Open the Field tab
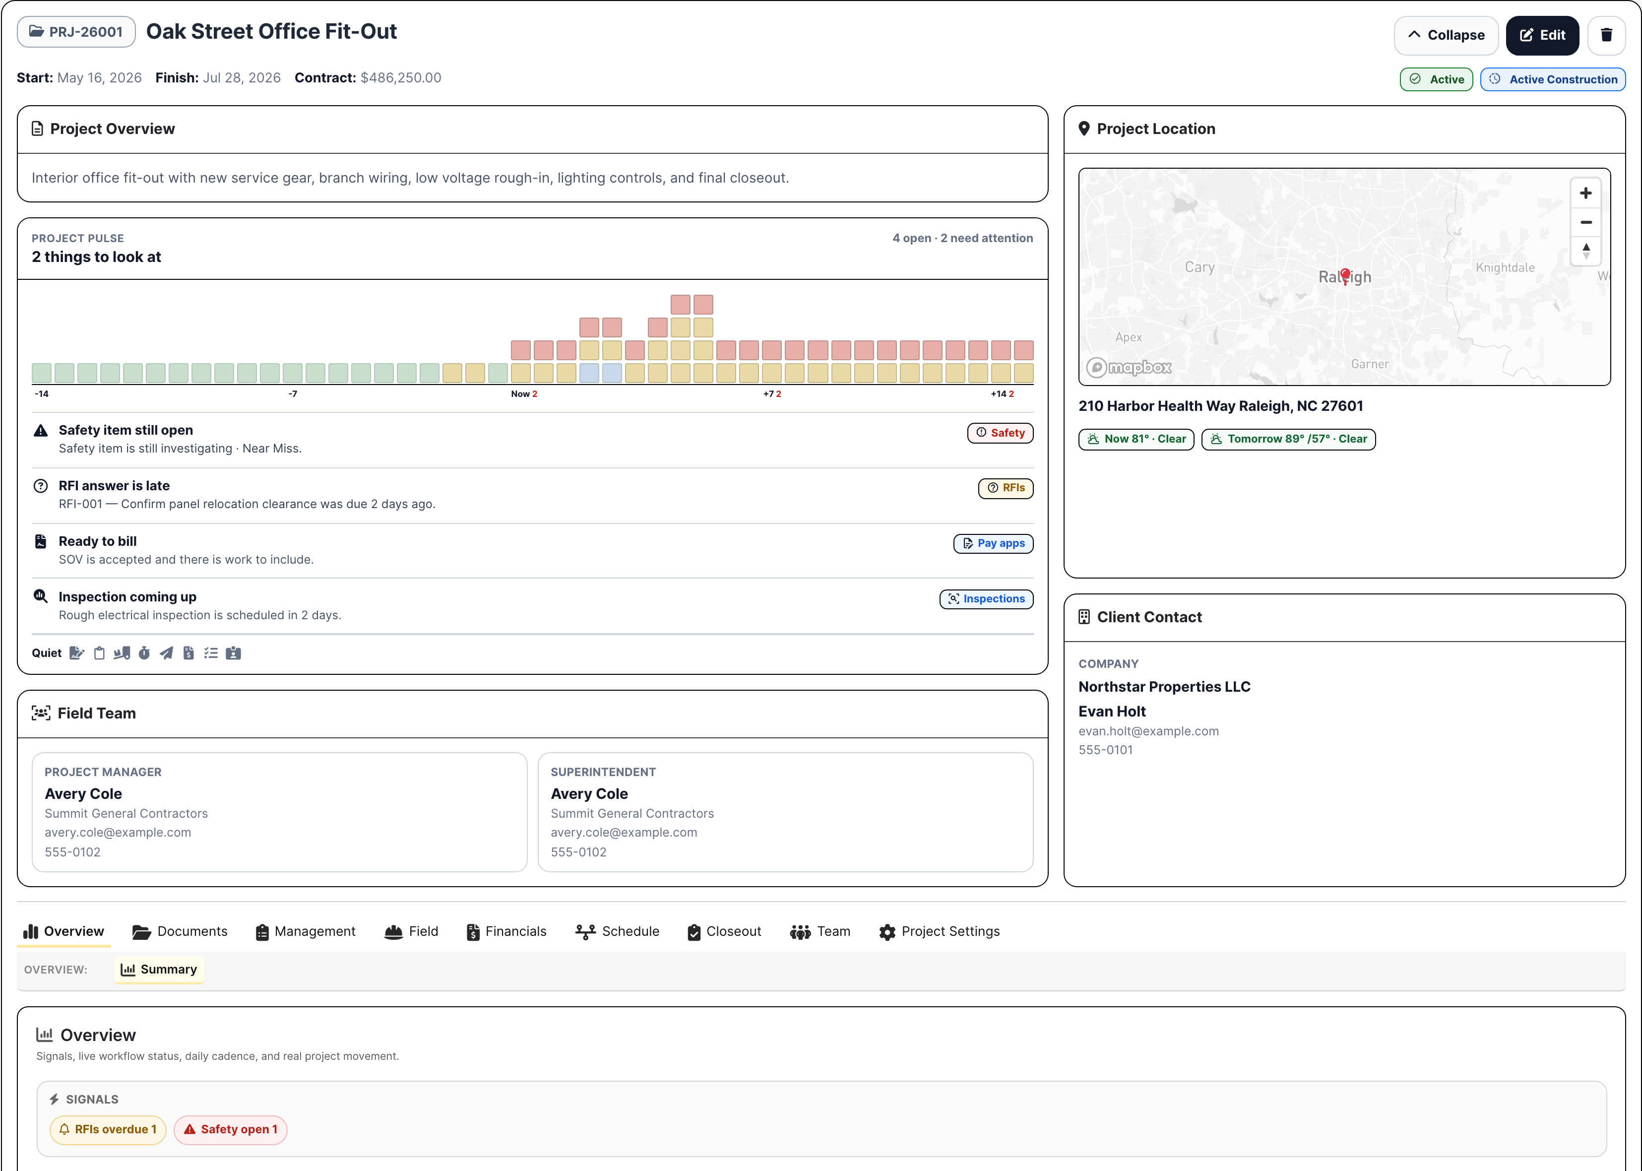Image resolution: width=1642 pixels, height=1171 pixels. [412, 931]
